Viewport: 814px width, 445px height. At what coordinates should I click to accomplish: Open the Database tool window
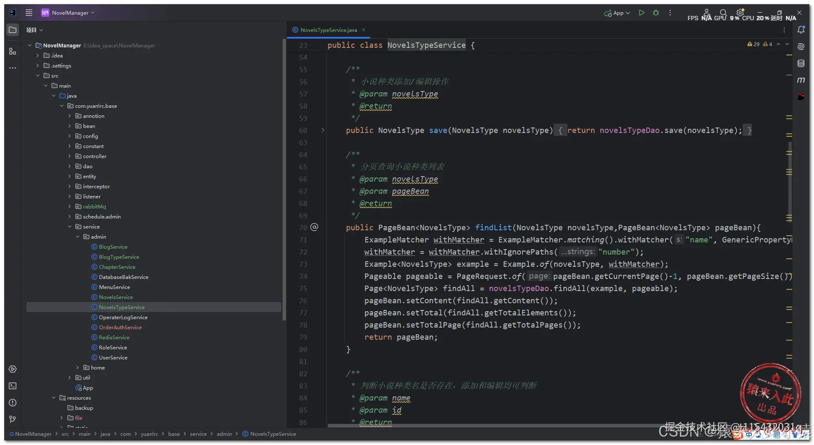click(x=801, y=63)
